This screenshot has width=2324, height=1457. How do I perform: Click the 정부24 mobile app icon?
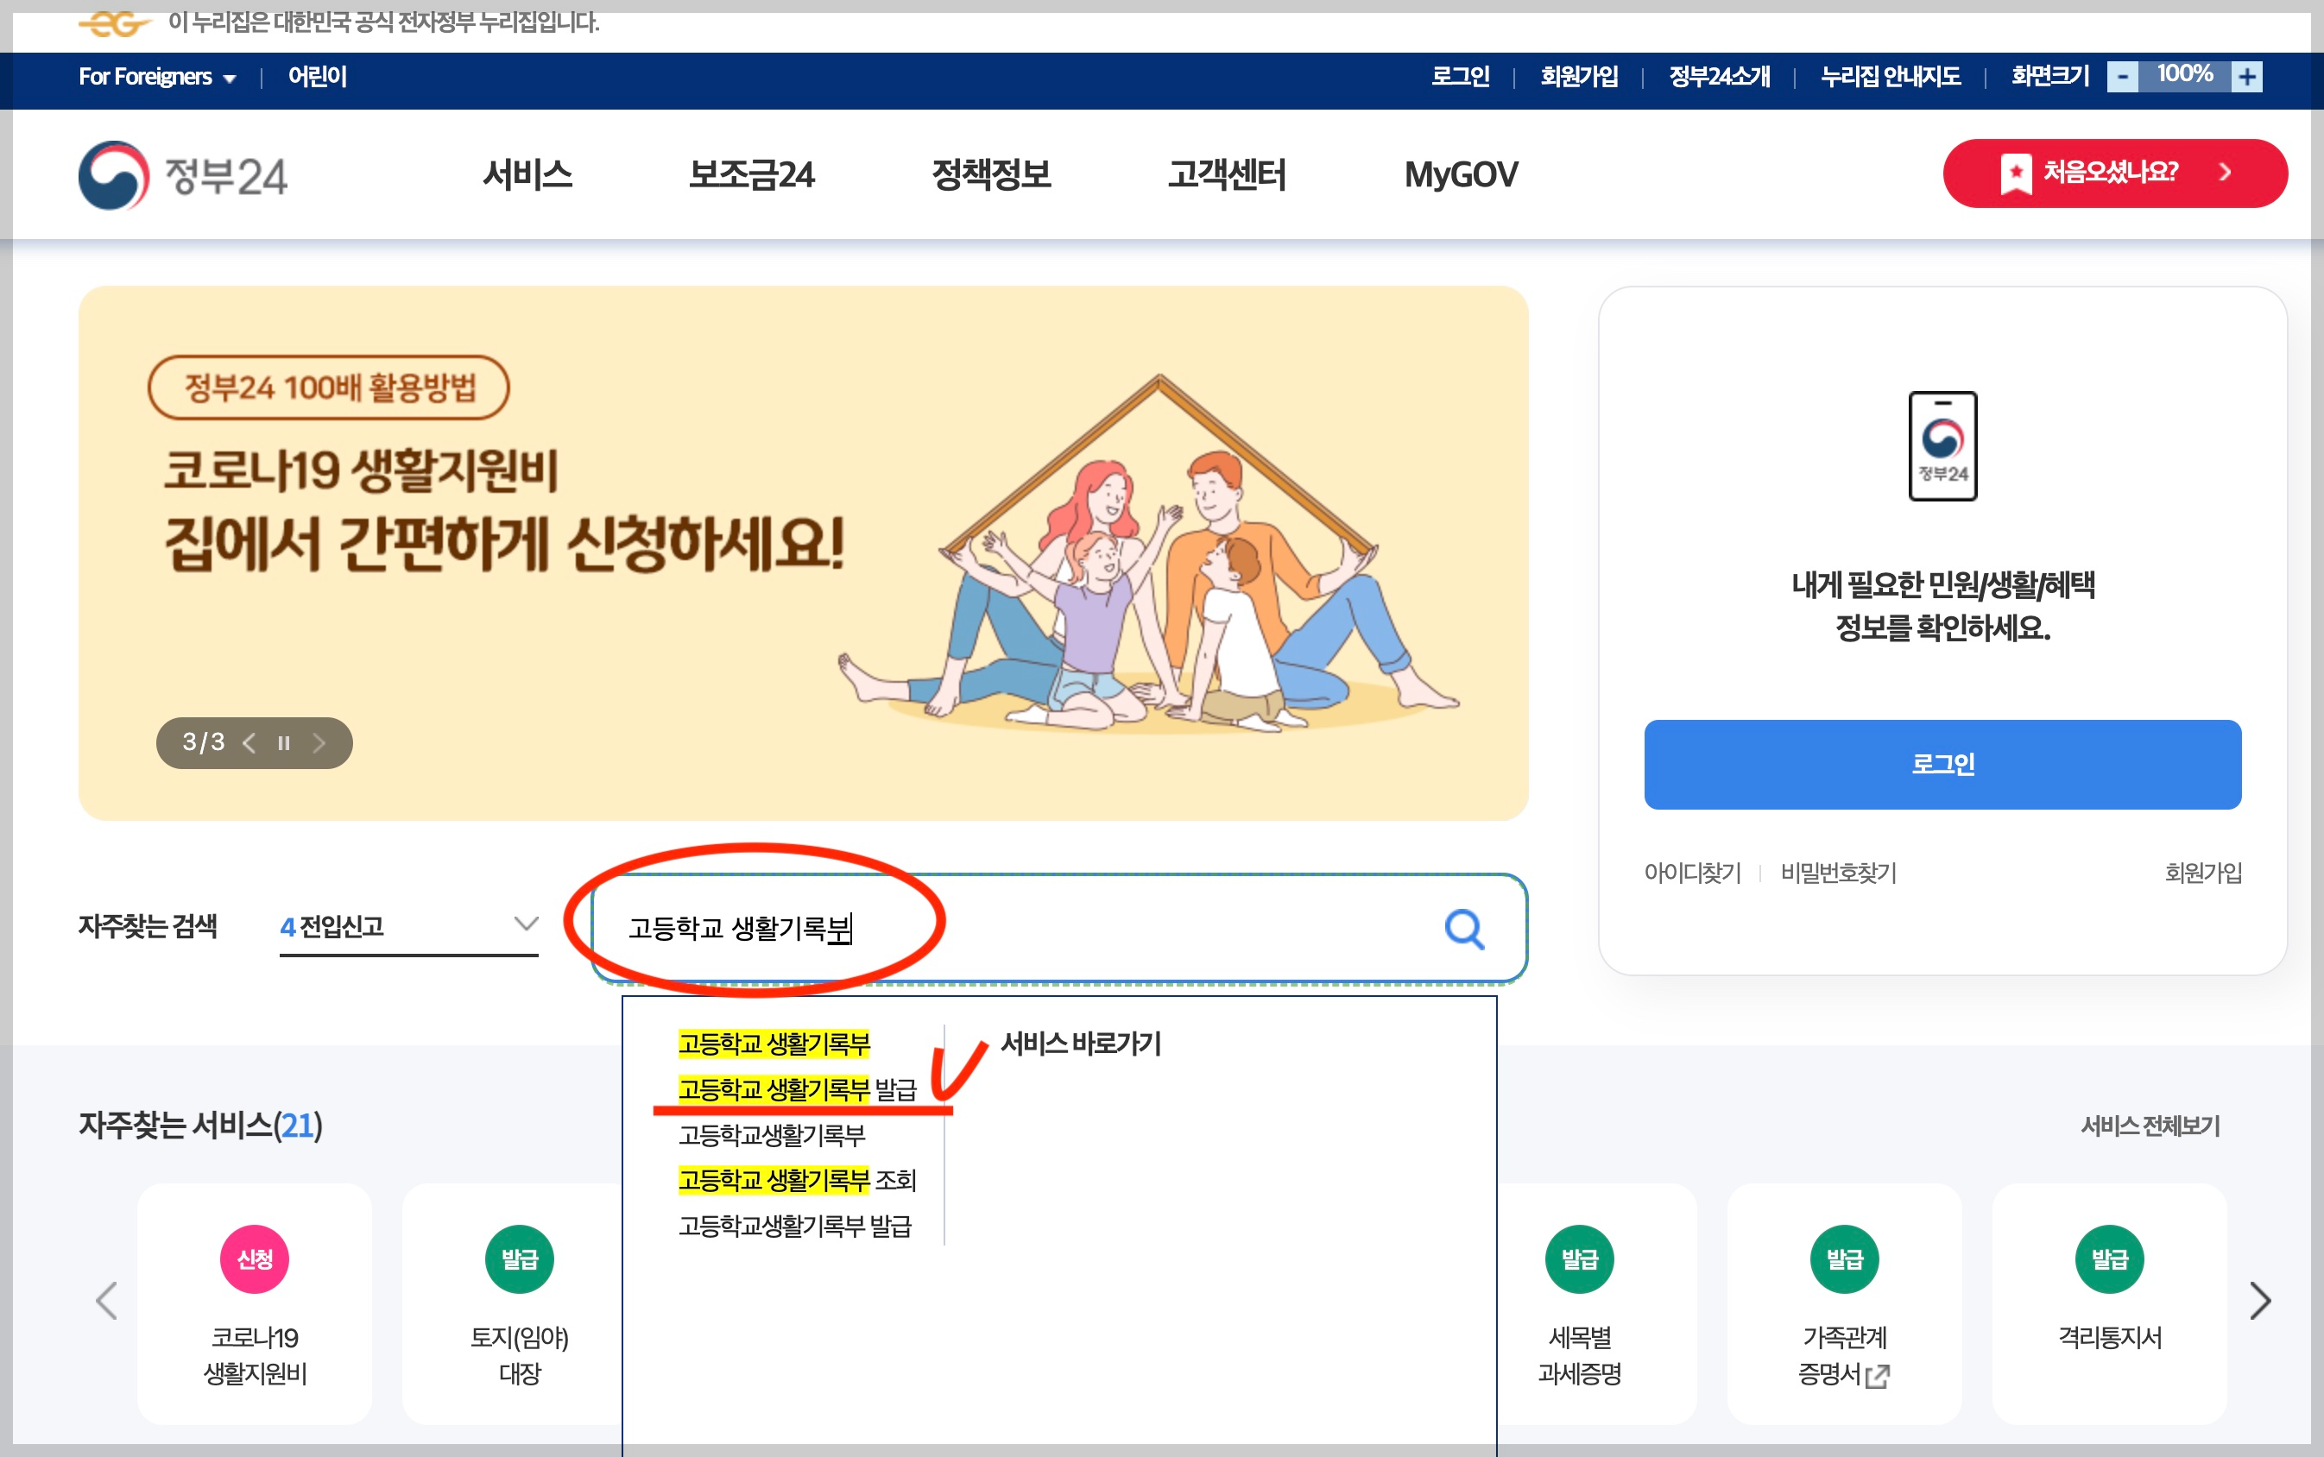(x=1942, y=446)
